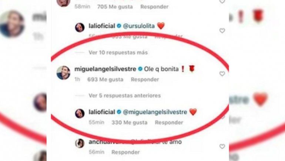Expand Ver 10 respuestas más
The width and height of the screenshot is (285, 161).
pyautogui.click(x=118, y=53)
